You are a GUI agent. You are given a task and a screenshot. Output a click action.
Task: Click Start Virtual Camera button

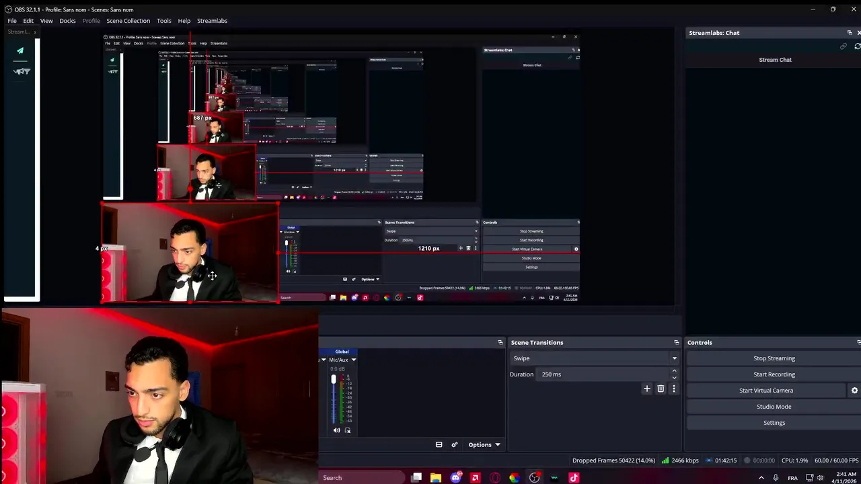(766, 391)
